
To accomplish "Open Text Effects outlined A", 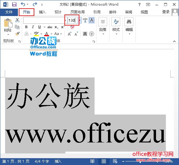I will [x=27, y=34].
